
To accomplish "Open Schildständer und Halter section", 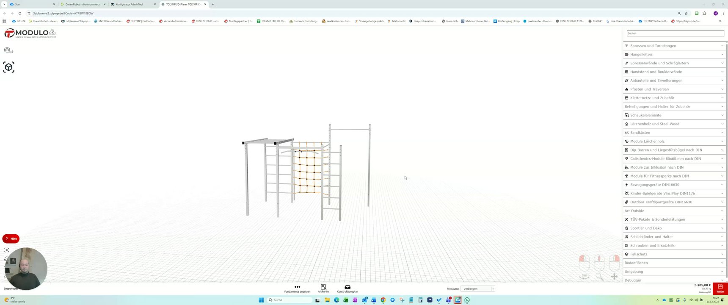I will click(x=674, y=237).
